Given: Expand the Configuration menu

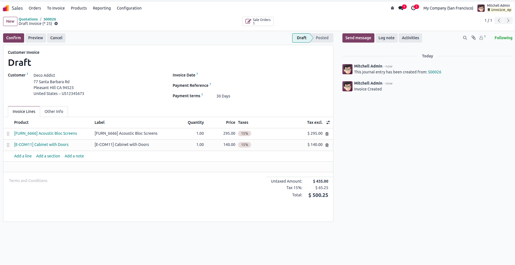Looking at the screenshot, I should pyautogui.click(x=129, y=8).
